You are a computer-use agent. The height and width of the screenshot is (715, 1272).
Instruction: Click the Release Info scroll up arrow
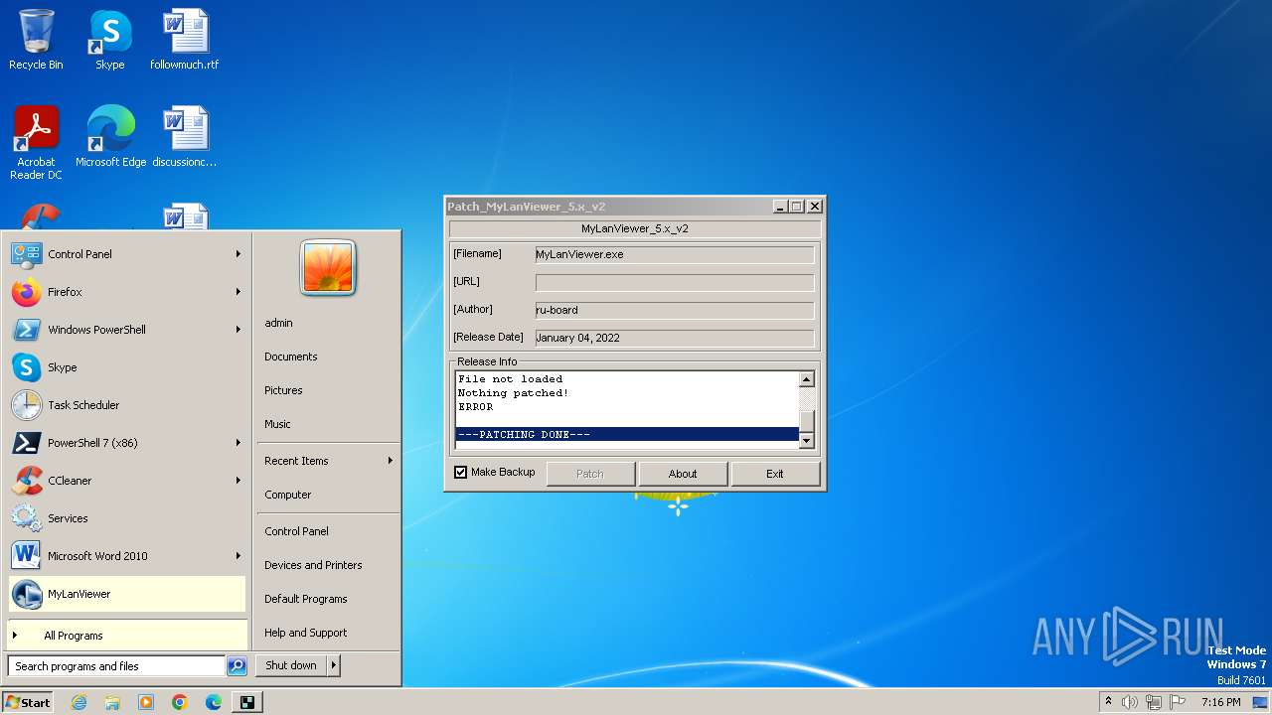[x=807, y=379]
